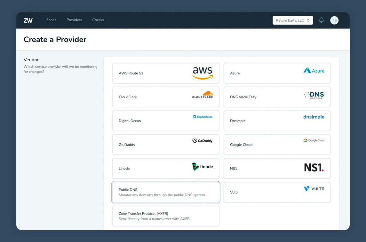Select Zone Transfer Protocol (AXFR) option

(166, 216)
